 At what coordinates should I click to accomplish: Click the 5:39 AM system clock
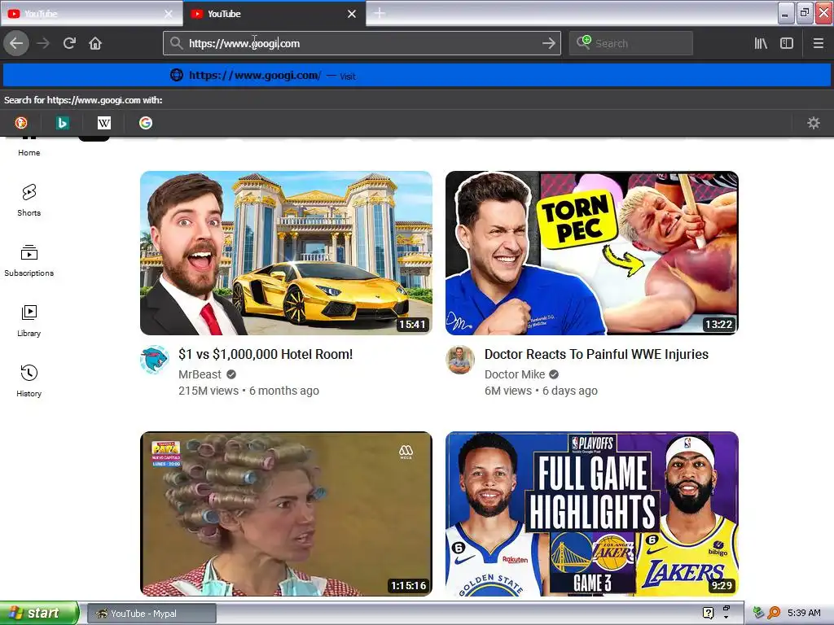click(x=804, y=613)
